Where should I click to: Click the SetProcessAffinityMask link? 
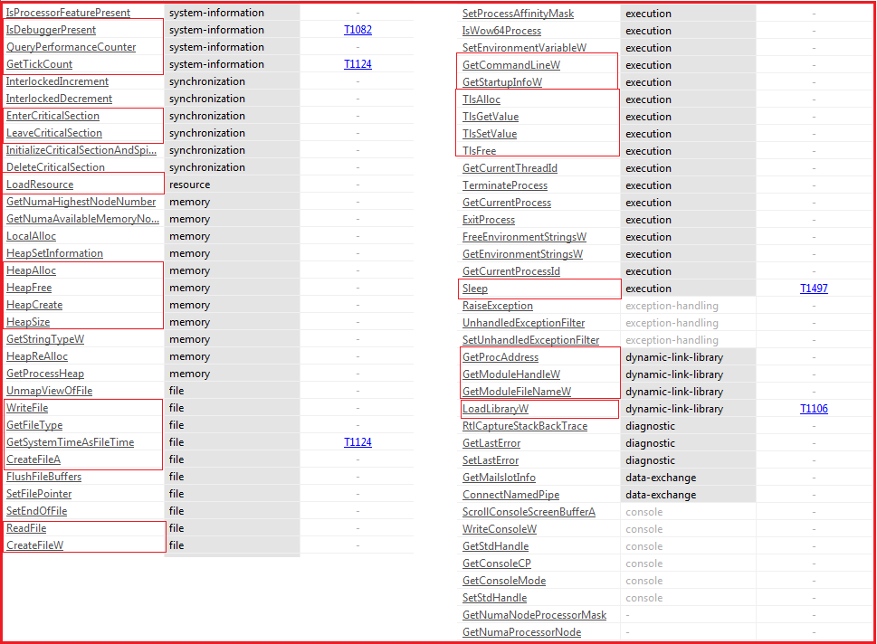518,14
